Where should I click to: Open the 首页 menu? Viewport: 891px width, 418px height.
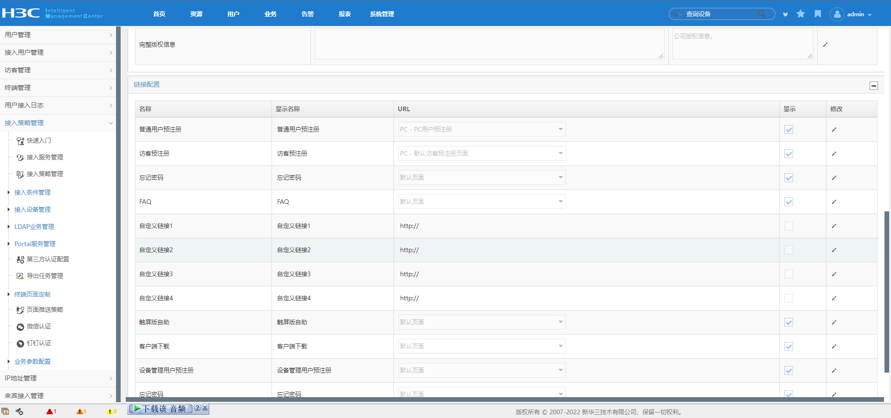point(159,14)
